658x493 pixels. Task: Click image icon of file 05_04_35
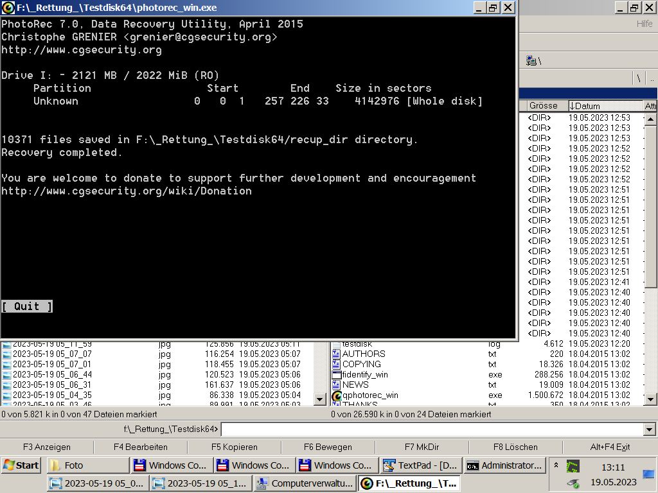pyautogui.click(x=6, y=395)
